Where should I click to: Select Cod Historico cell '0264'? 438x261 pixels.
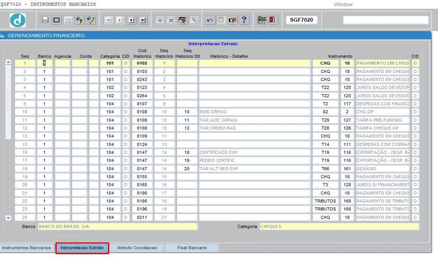pos(142,96)
